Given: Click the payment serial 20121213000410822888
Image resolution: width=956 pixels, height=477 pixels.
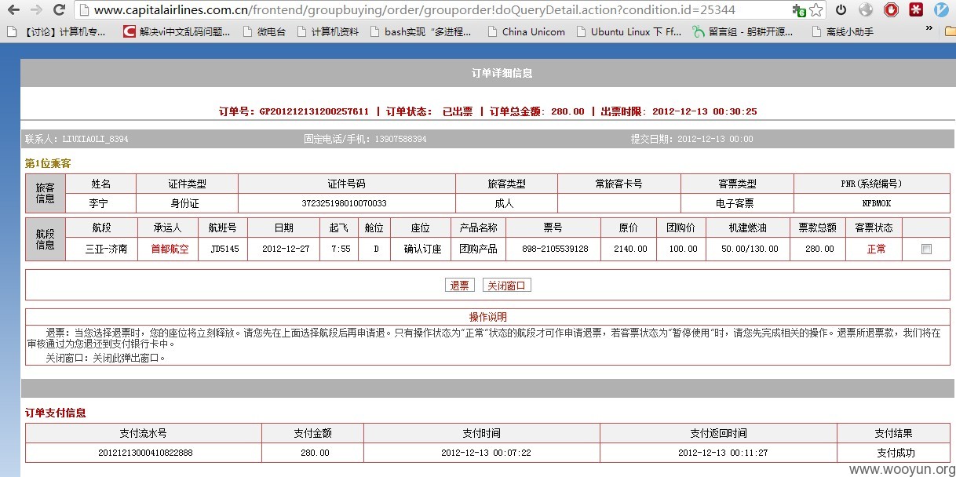Looking at the screenshot, I should [x=145, y=453].
